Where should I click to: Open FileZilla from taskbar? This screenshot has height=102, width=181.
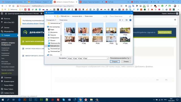(58, 100)
